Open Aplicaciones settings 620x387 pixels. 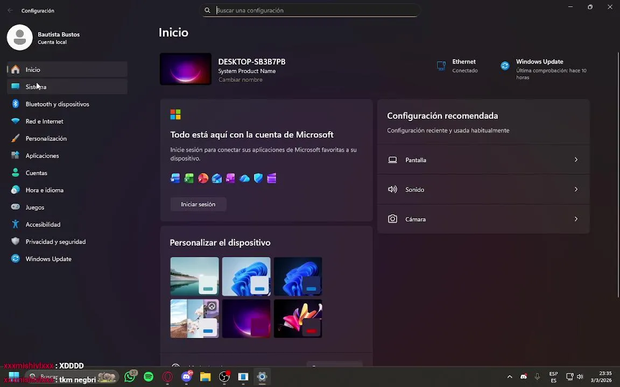(67, 155)
